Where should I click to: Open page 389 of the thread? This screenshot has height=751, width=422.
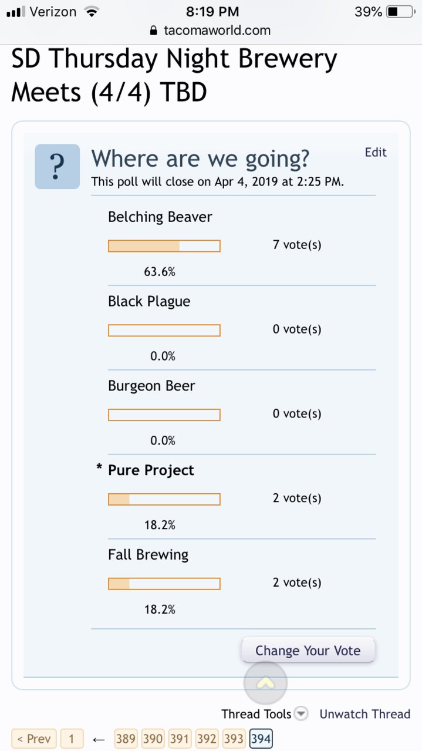pos(126,739)
